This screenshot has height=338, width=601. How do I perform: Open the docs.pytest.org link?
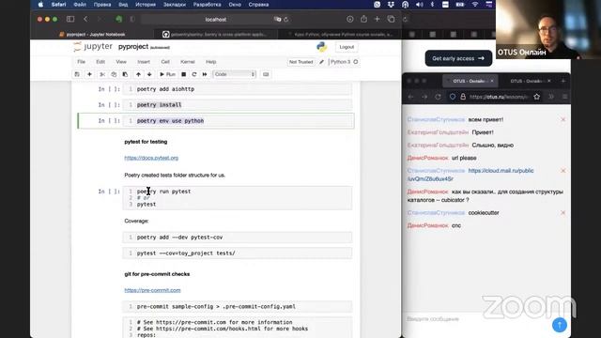point(151,158)
